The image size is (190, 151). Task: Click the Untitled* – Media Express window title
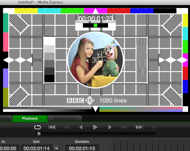click(41, 2)
